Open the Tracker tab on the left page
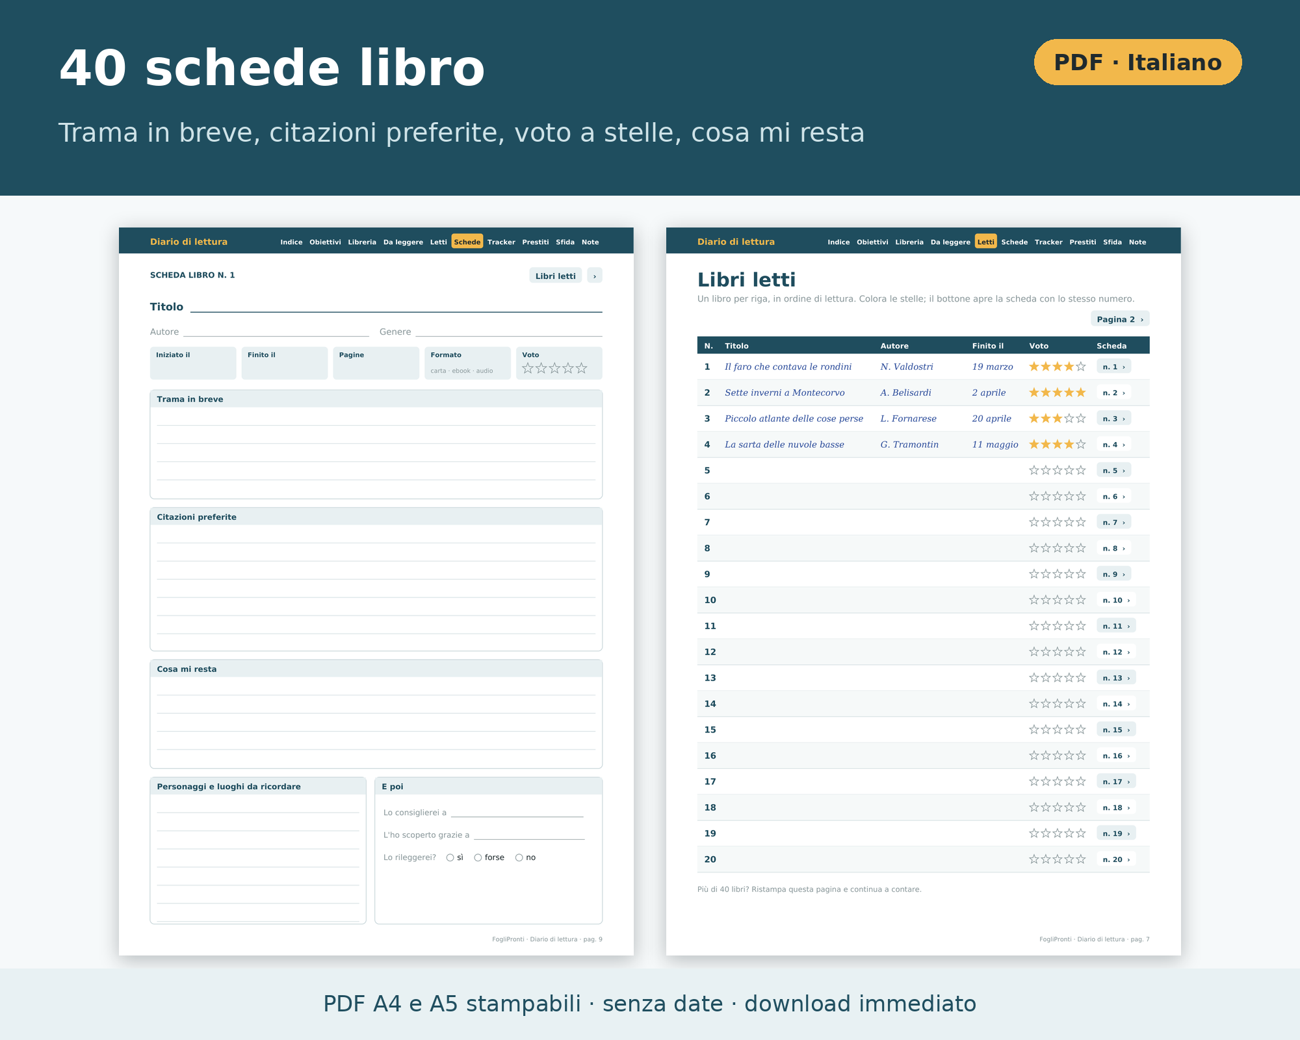The width and height of the screenshot is (1300, 1040). click(501, 242)
